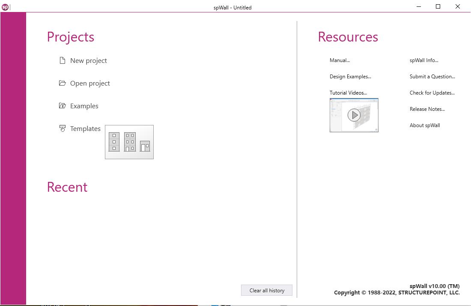Close the spWall window
Viewport: 471px width, 306px height.
457,6
